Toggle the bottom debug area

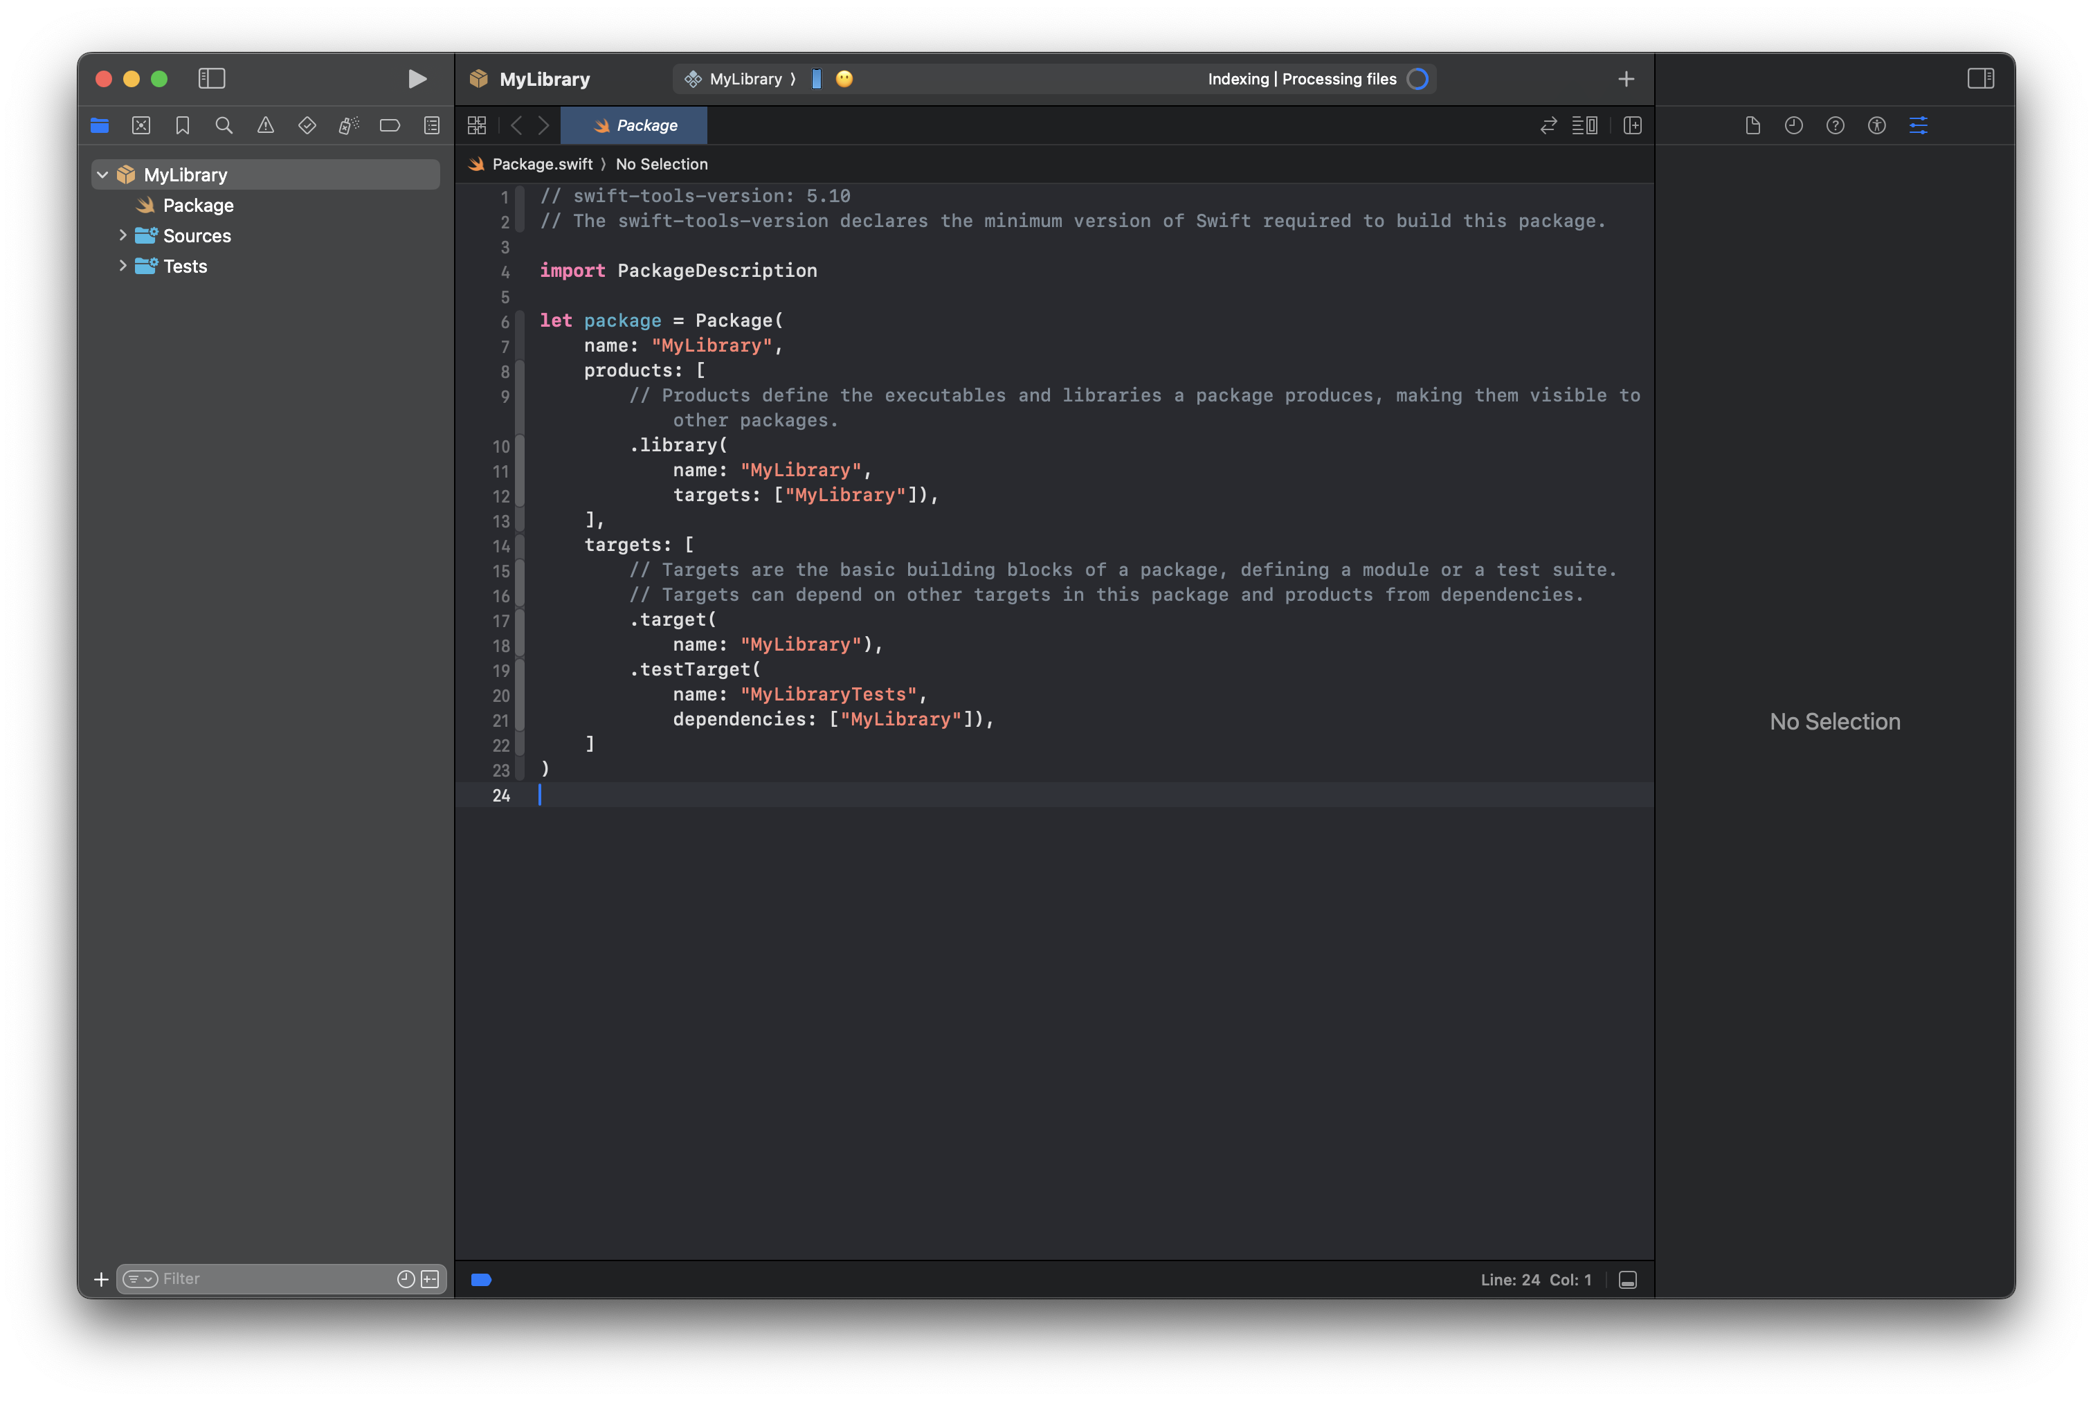(1627, 1281)
